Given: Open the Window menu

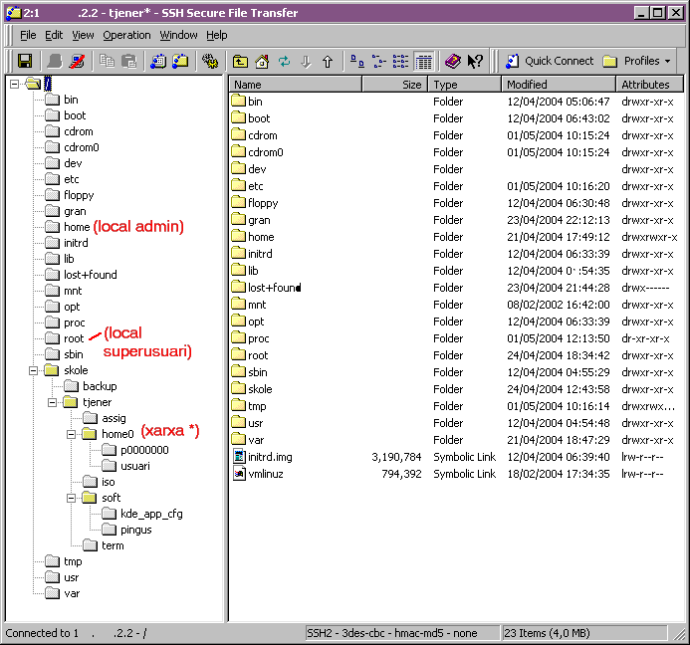Looking at the screenshot, I should [x=178, y=35].
